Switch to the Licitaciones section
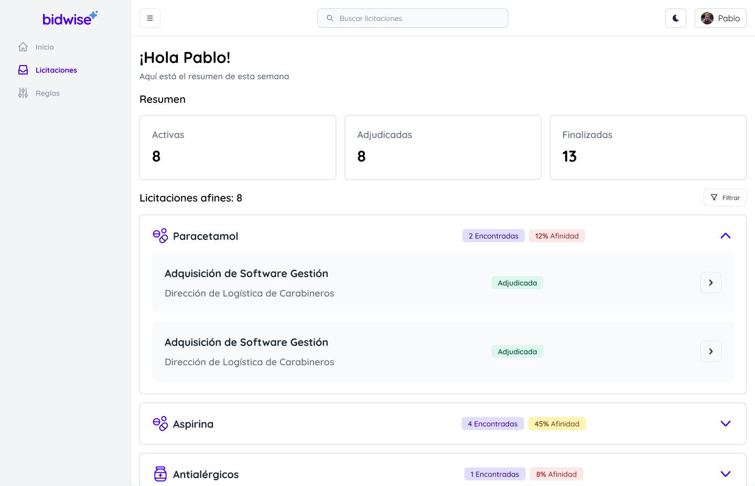The width and height of the screenshot is (755, 486). coord(56,70)
